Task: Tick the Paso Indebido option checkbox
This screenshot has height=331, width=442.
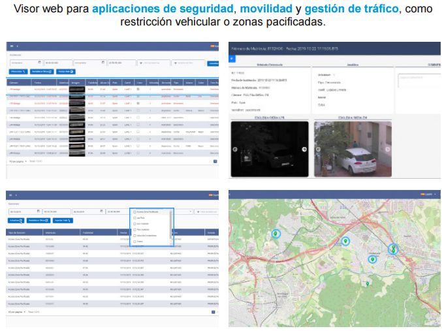Action: [134, 230]
